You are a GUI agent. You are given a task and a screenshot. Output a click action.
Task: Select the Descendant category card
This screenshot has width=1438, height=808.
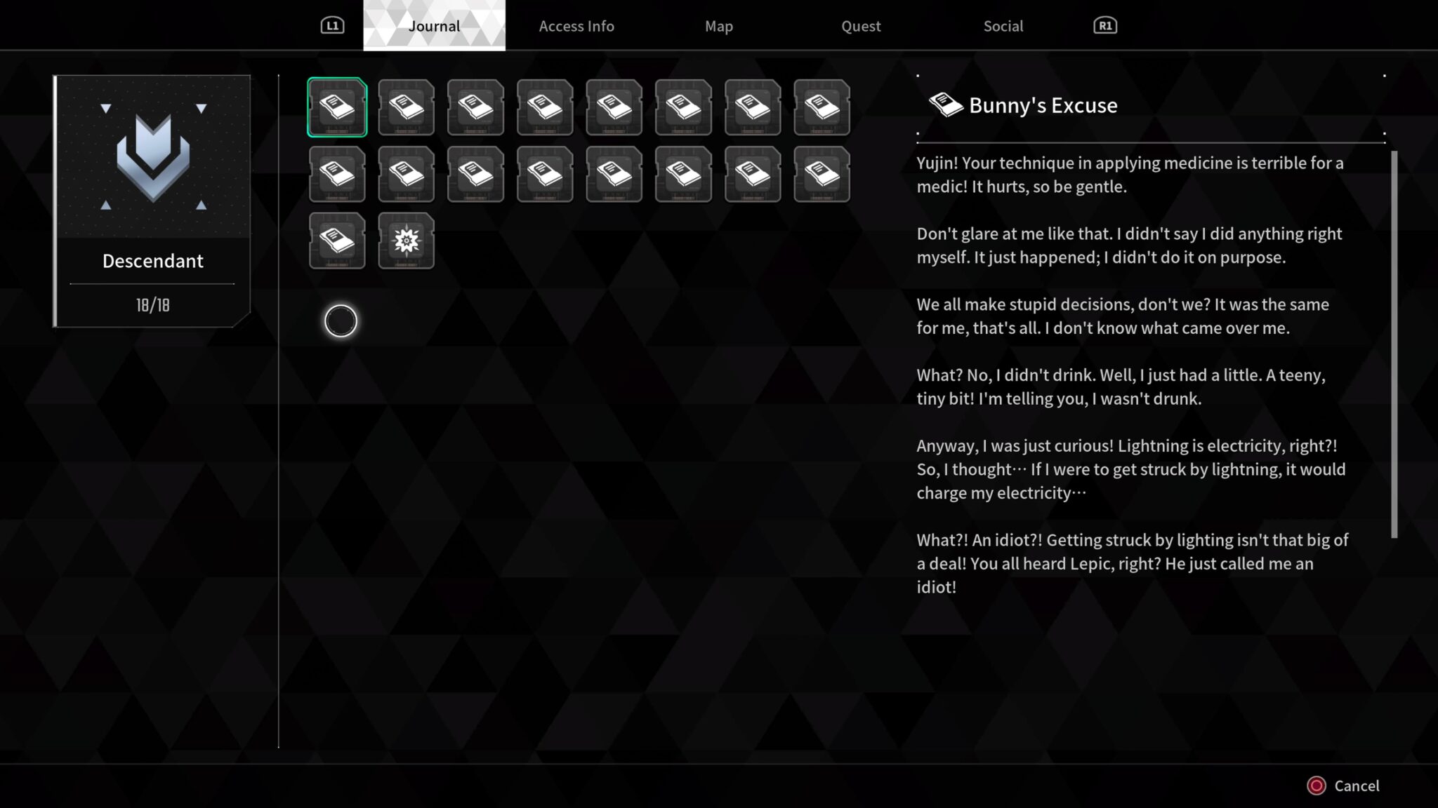(152, 201)
